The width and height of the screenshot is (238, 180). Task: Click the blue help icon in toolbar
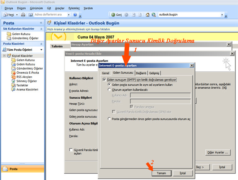[x=75, y=15]
